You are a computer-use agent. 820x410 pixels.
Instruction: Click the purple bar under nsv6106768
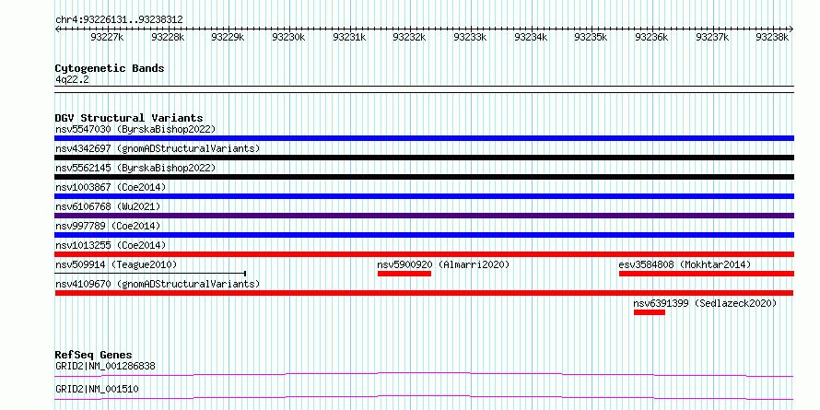(x=424, y=216)
